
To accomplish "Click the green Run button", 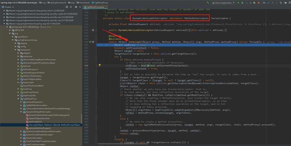I will pos(238,3).
